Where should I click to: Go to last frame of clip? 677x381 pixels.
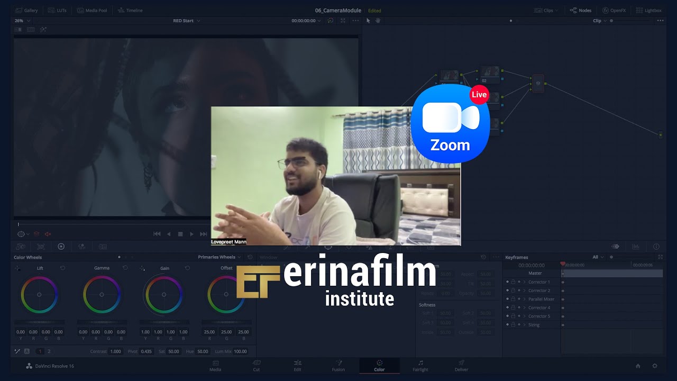(x=203, y=234)
